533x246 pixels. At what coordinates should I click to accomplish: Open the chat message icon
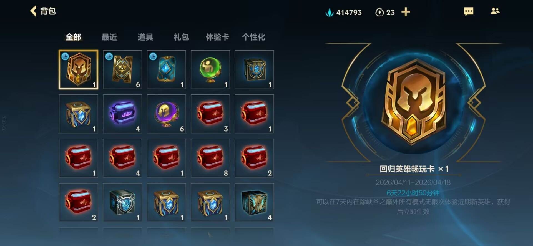coord(469,11)
